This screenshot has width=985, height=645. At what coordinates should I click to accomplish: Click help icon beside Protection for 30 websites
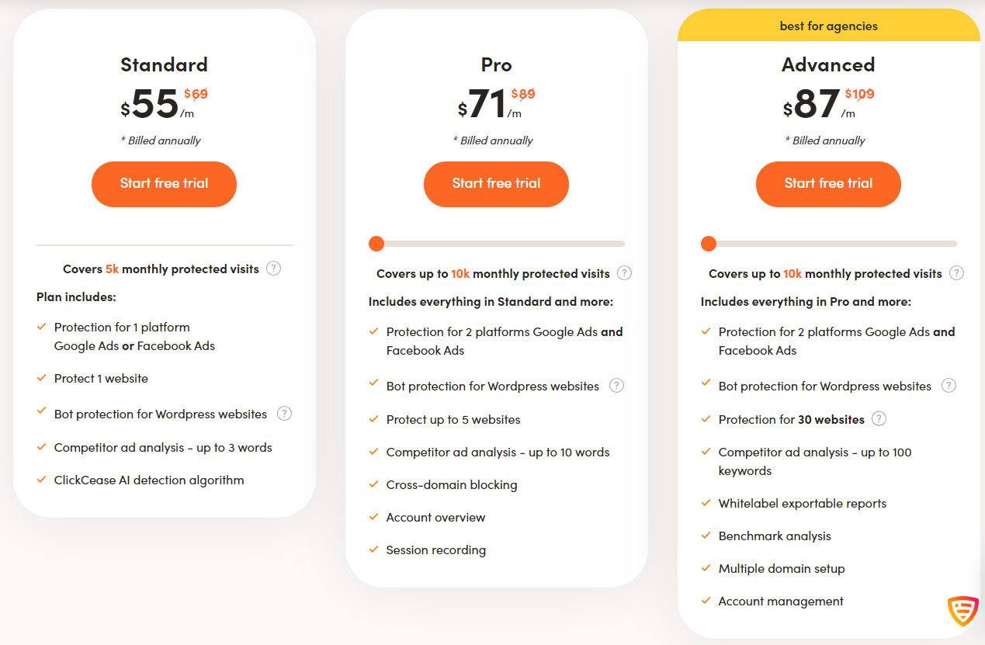879,419
